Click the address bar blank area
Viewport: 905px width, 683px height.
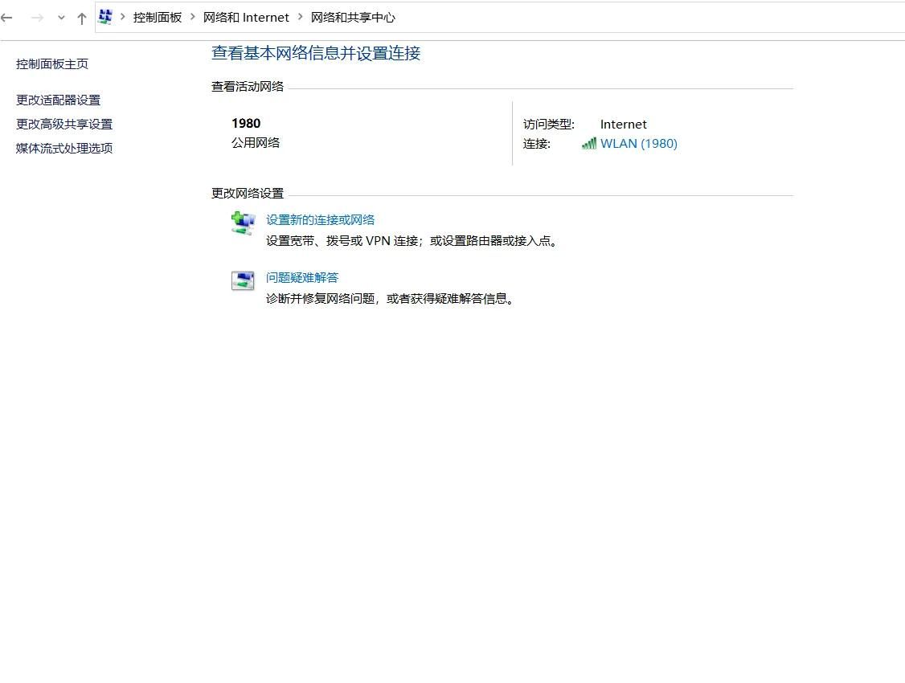click(603, 17)
